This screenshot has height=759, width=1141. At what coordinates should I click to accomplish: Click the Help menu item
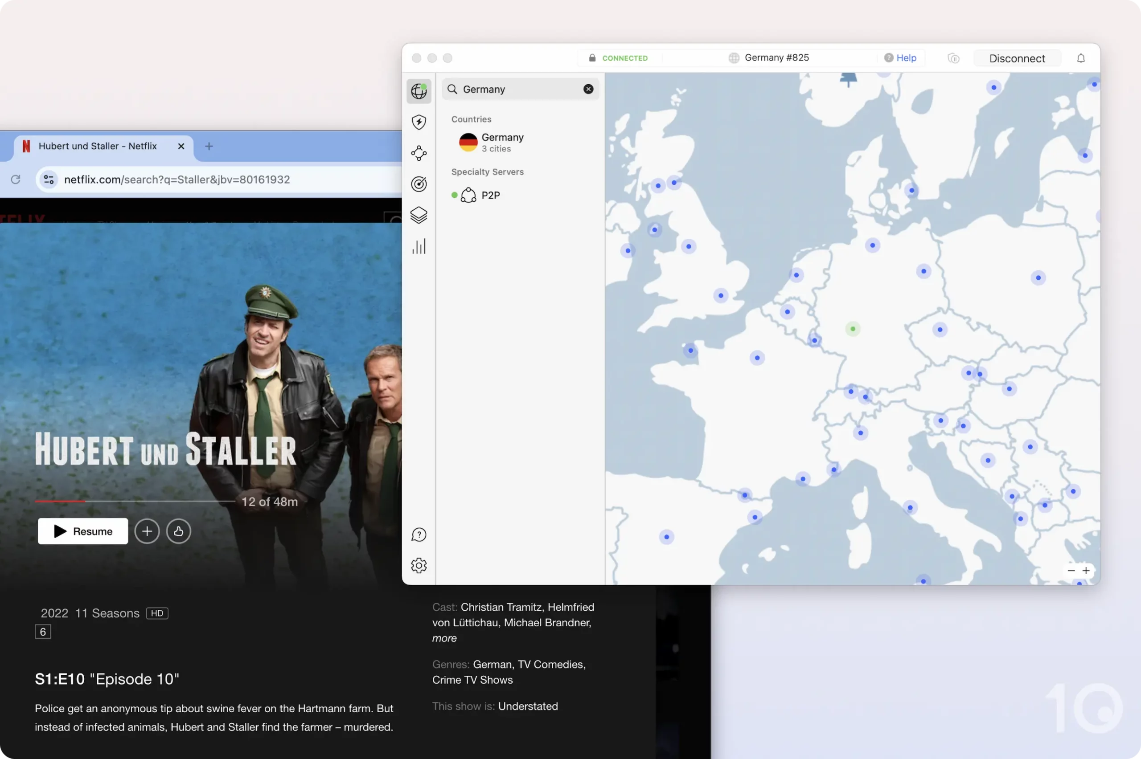[902, 57]
